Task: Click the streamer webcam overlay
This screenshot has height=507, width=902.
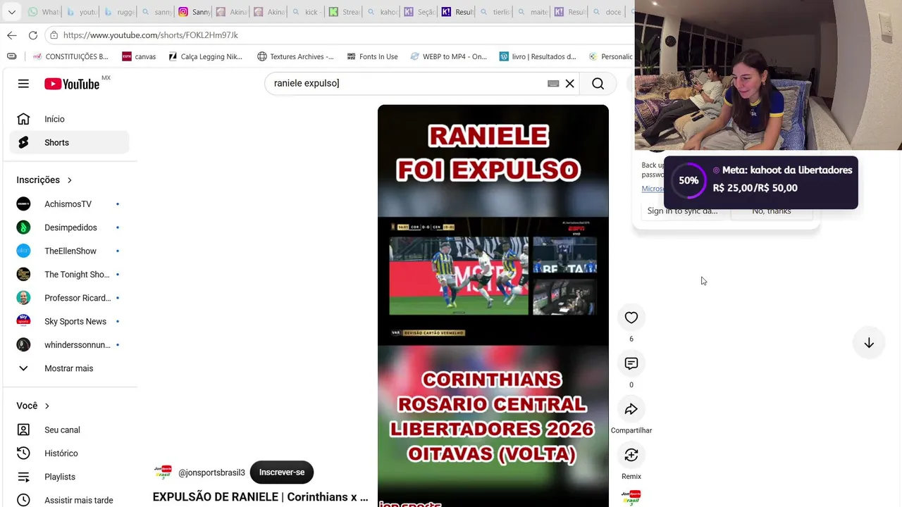Action: [768, 75]
